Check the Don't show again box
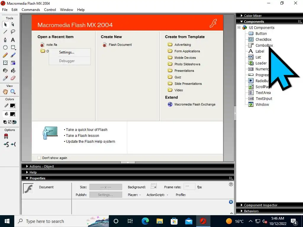The width and height of the screenshot is (303, 227). pyautogui.click(x=39, y=158)
